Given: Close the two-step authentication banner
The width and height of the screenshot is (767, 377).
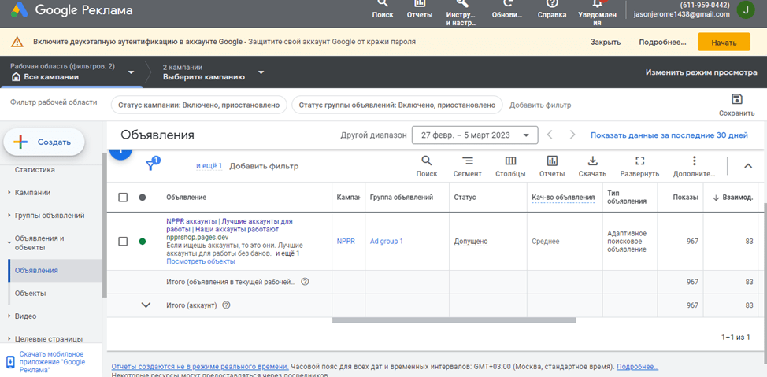Looking at the screenshot, I should point(606,42).
